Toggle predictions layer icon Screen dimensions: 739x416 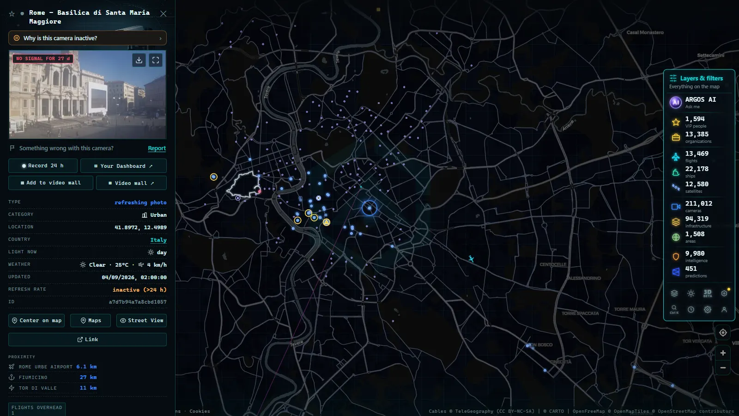click(676, 272)
